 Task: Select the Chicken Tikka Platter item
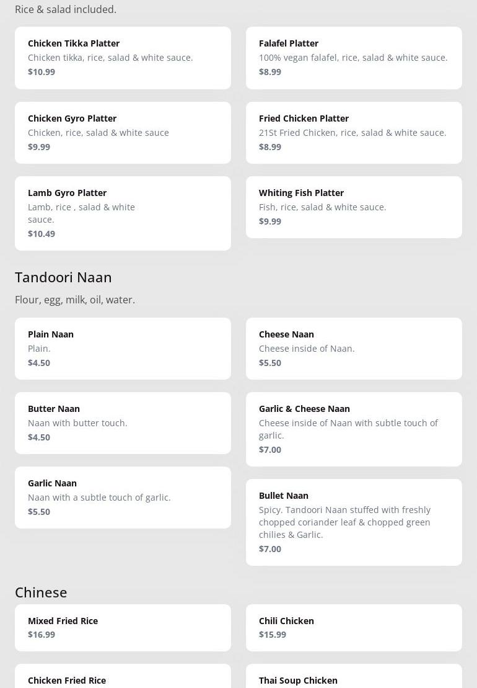point(123,57)
